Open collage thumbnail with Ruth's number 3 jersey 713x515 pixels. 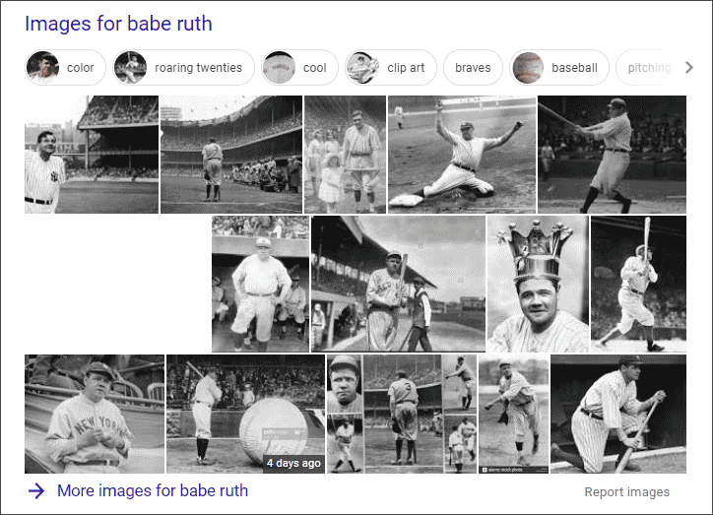pos(402,415)
